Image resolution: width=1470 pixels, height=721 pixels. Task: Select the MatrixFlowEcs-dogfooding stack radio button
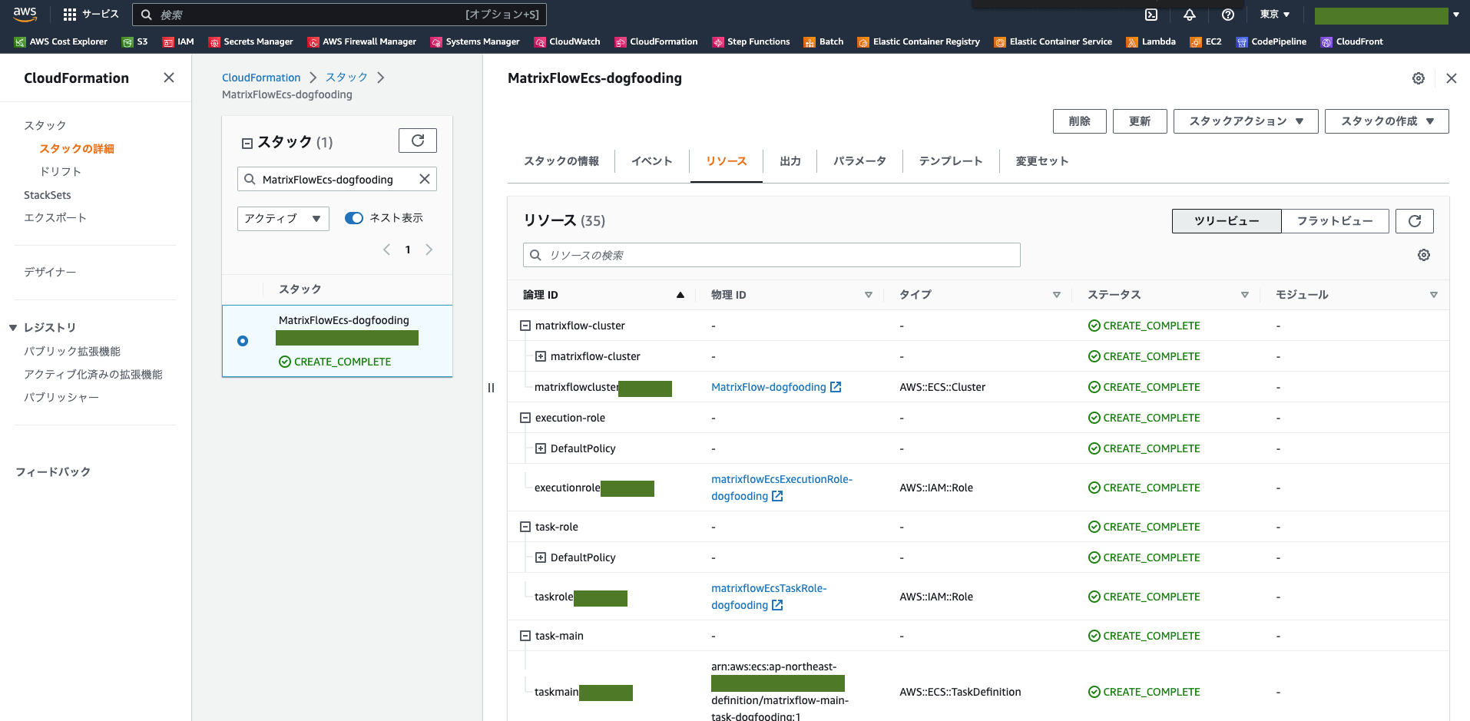click(x=243, y=341)
